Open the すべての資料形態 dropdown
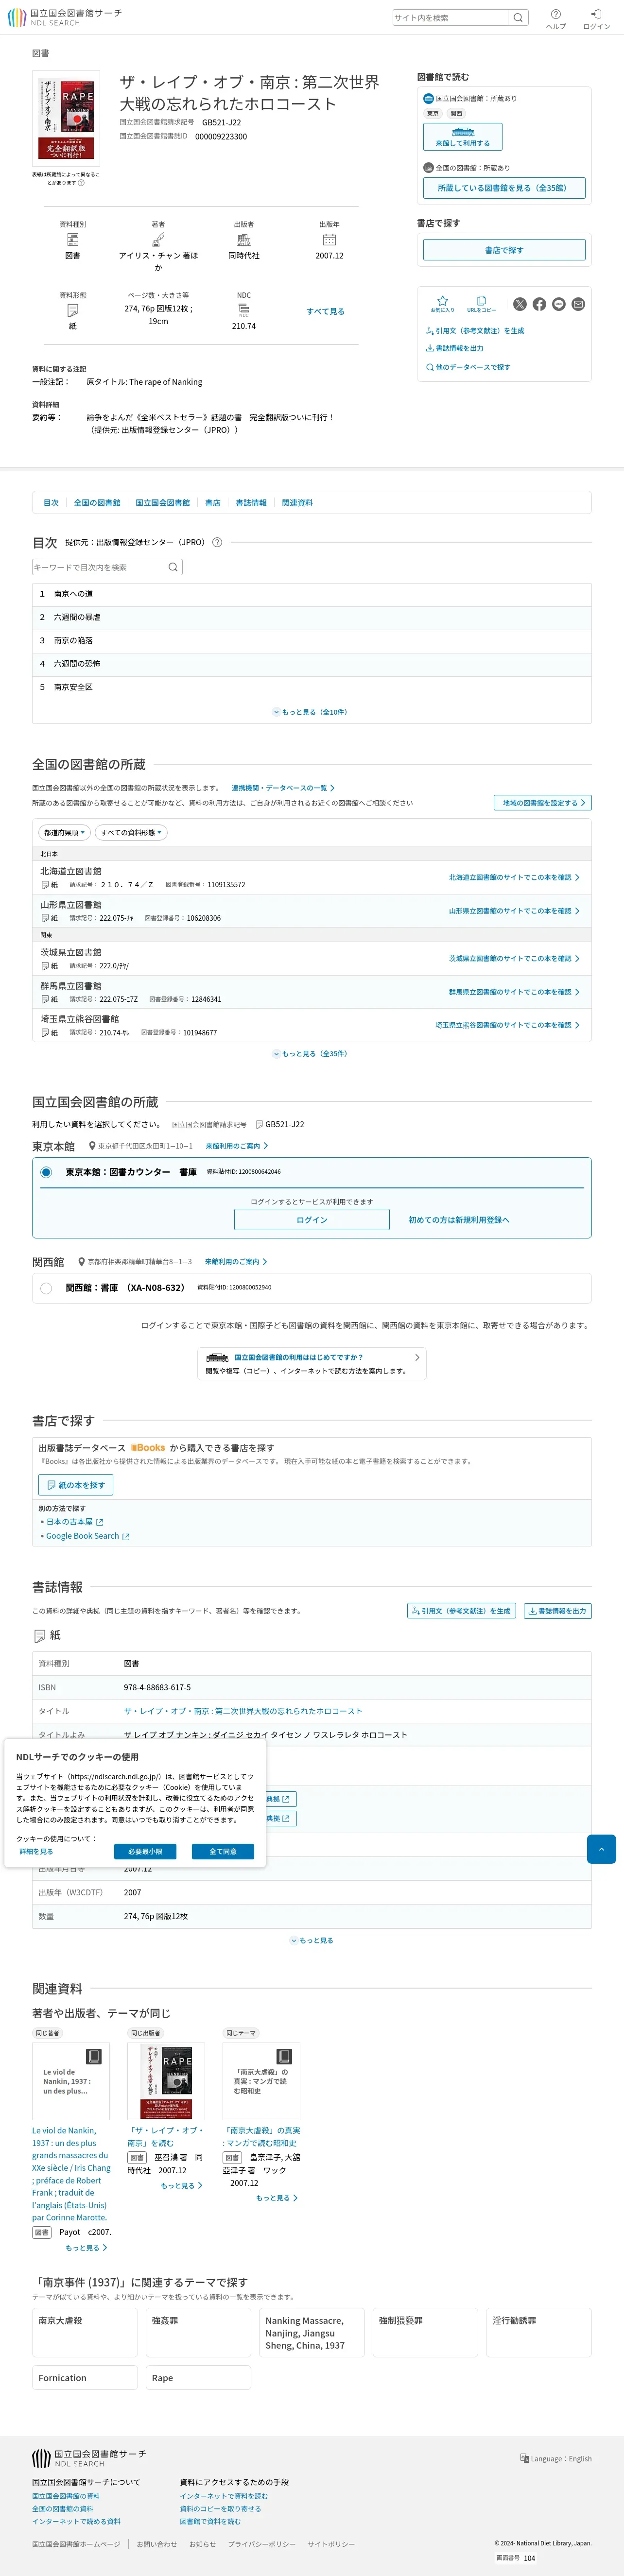 [131, 832]
